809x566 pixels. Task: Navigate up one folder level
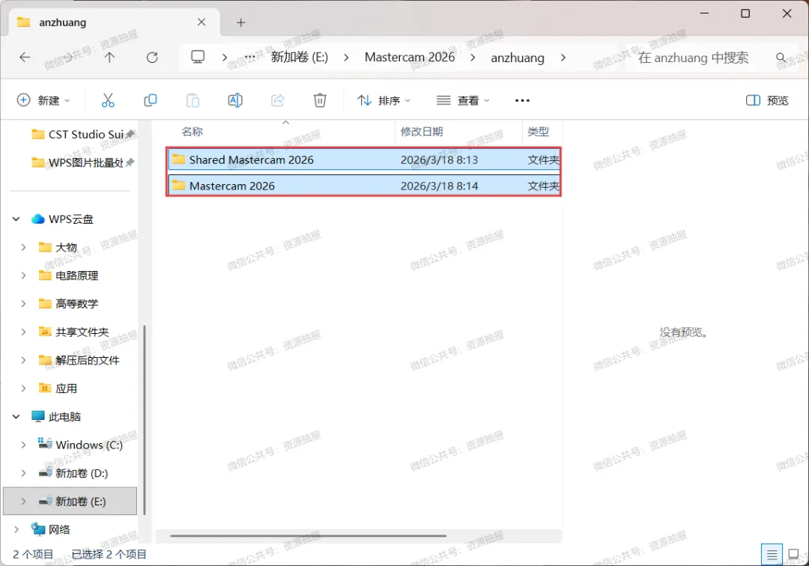(109, 57)
